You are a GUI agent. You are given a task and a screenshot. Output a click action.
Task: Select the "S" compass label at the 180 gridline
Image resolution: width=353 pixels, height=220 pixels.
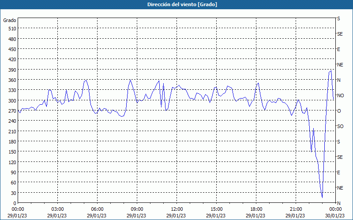click(338, 142)
